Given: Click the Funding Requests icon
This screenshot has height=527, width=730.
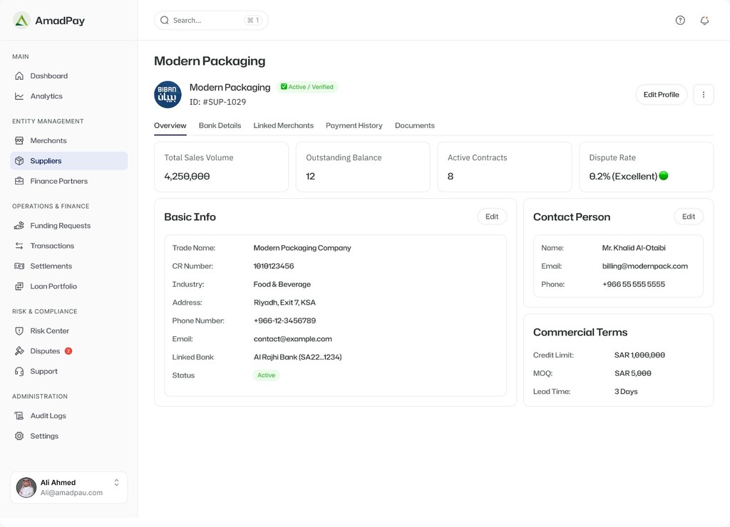Looking at the screenshot, I should 19,226.
